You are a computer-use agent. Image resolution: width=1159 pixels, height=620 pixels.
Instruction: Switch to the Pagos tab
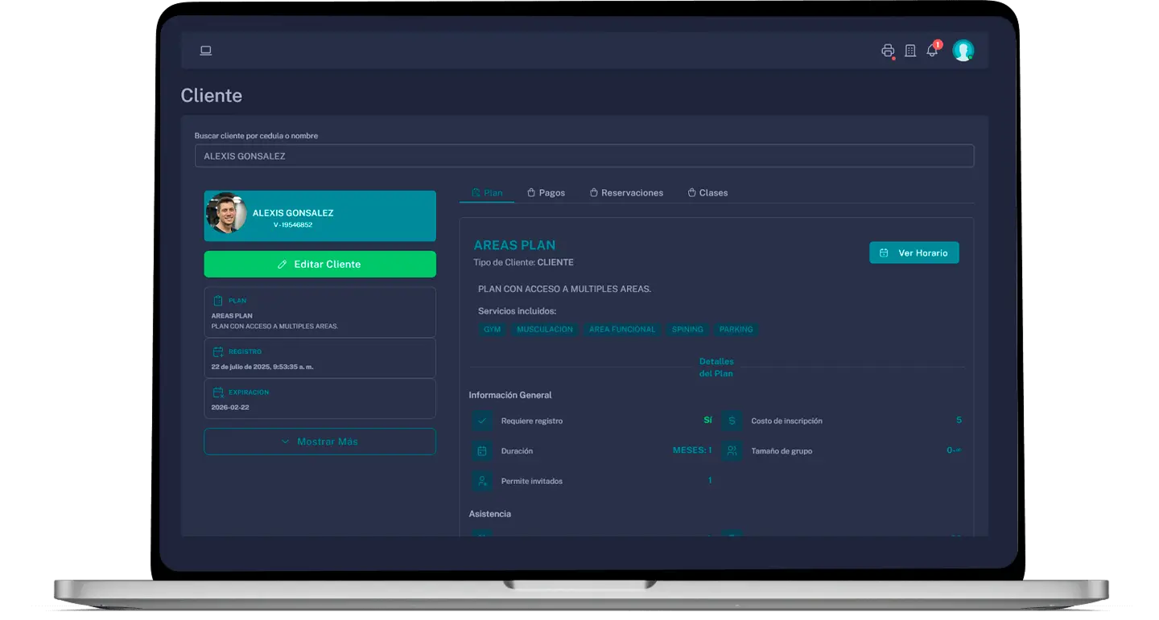[x=546, y=193]
